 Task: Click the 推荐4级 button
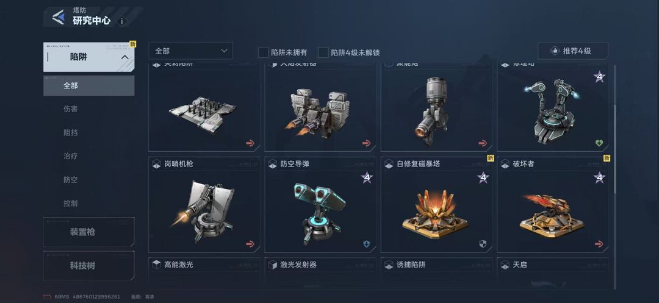[x=573, y=51]
